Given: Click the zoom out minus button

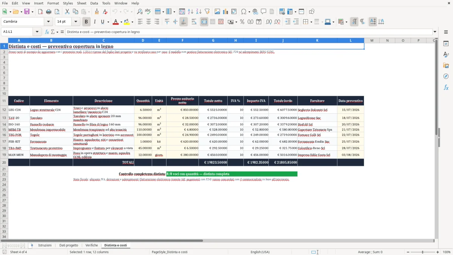Looking at the screenshot, I should (408, 252).
